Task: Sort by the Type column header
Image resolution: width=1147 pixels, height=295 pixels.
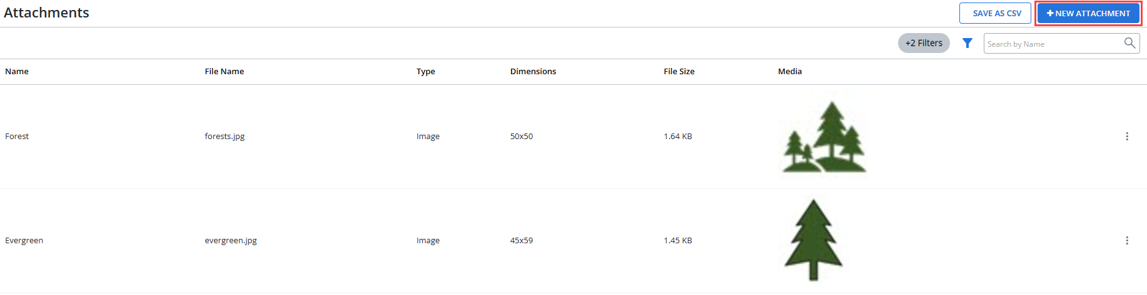Action: 426,72
